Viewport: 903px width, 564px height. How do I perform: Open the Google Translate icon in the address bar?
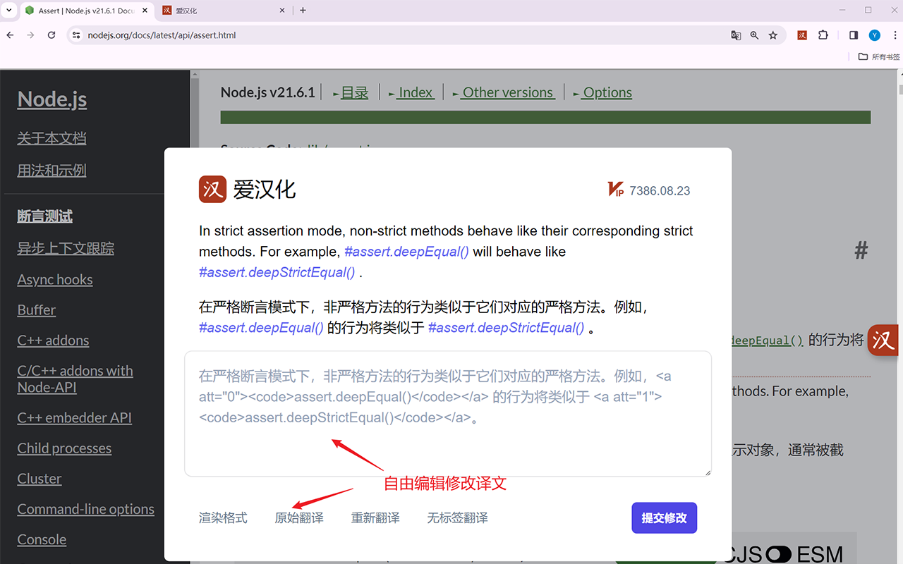(736, 35)
